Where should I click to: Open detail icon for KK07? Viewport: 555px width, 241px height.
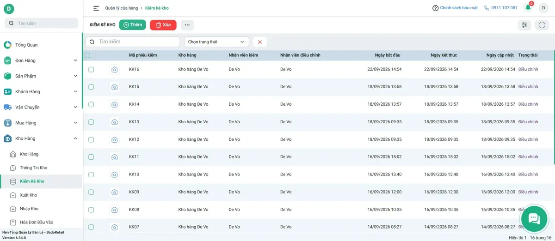pyautogui.click(x=114, y=227)
